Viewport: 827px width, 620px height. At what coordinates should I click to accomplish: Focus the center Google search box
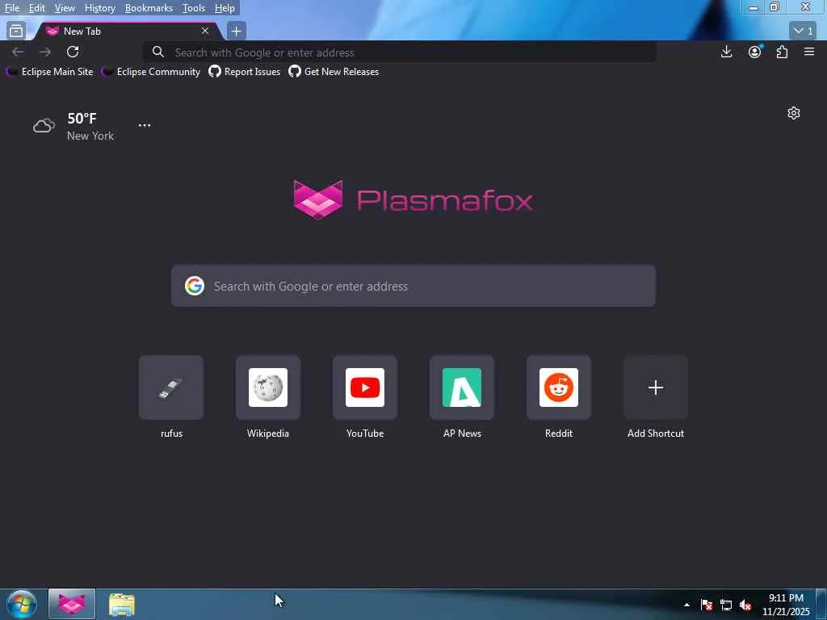[413, 286]
